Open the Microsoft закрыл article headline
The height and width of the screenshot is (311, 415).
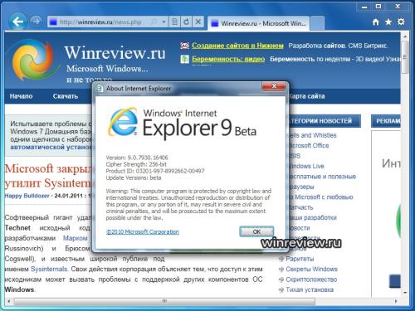[48, 176]
